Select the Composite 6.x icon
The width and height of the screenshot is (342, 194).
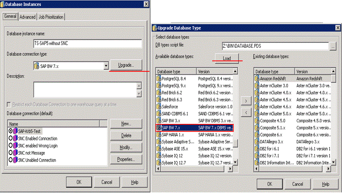[x=257, y=134]
